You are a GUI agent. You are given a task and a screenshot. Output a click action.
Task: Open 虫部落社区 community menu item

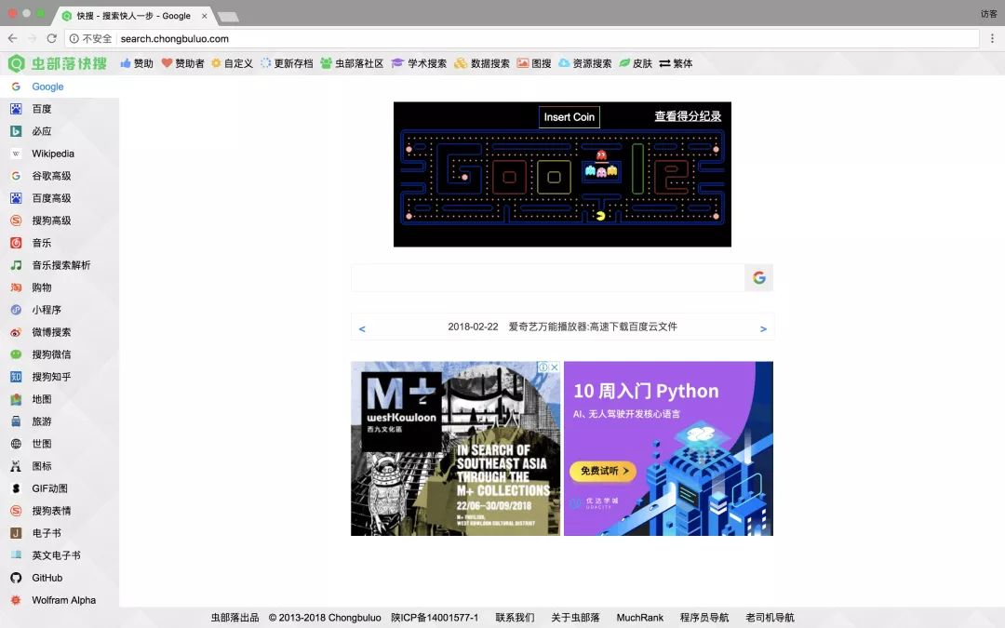tap(352, 63)
